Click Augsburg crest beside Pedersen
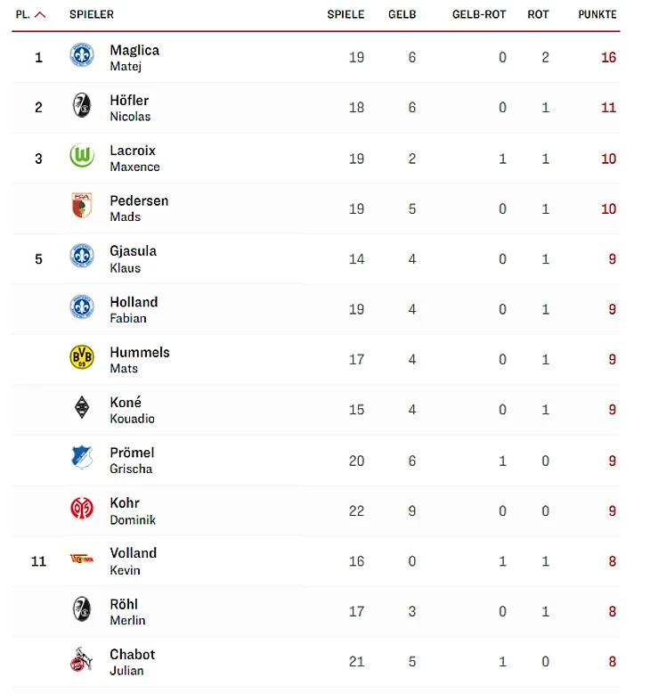The width and height of the screenshot is (650, 694). click(x=82, y=207)
